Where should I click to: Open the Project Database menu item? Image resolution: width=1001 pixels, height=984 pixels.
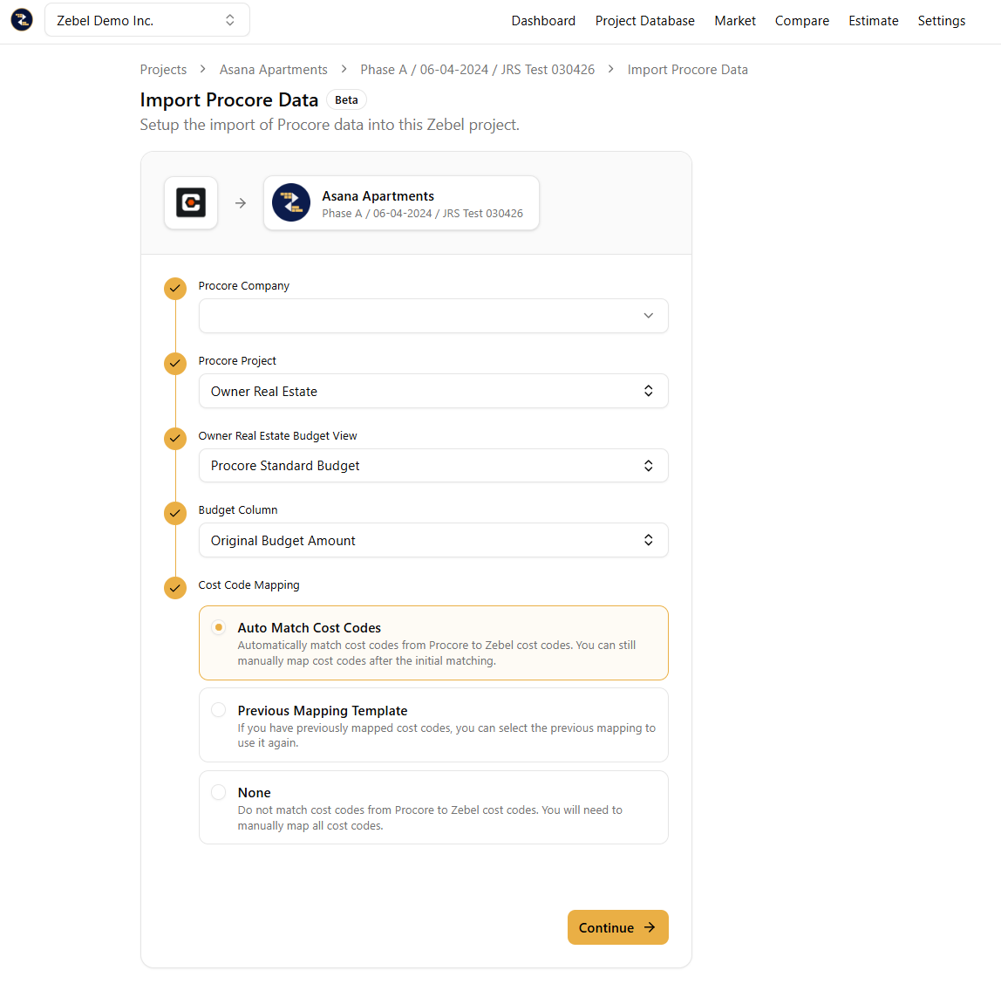(x=644, y=21)
